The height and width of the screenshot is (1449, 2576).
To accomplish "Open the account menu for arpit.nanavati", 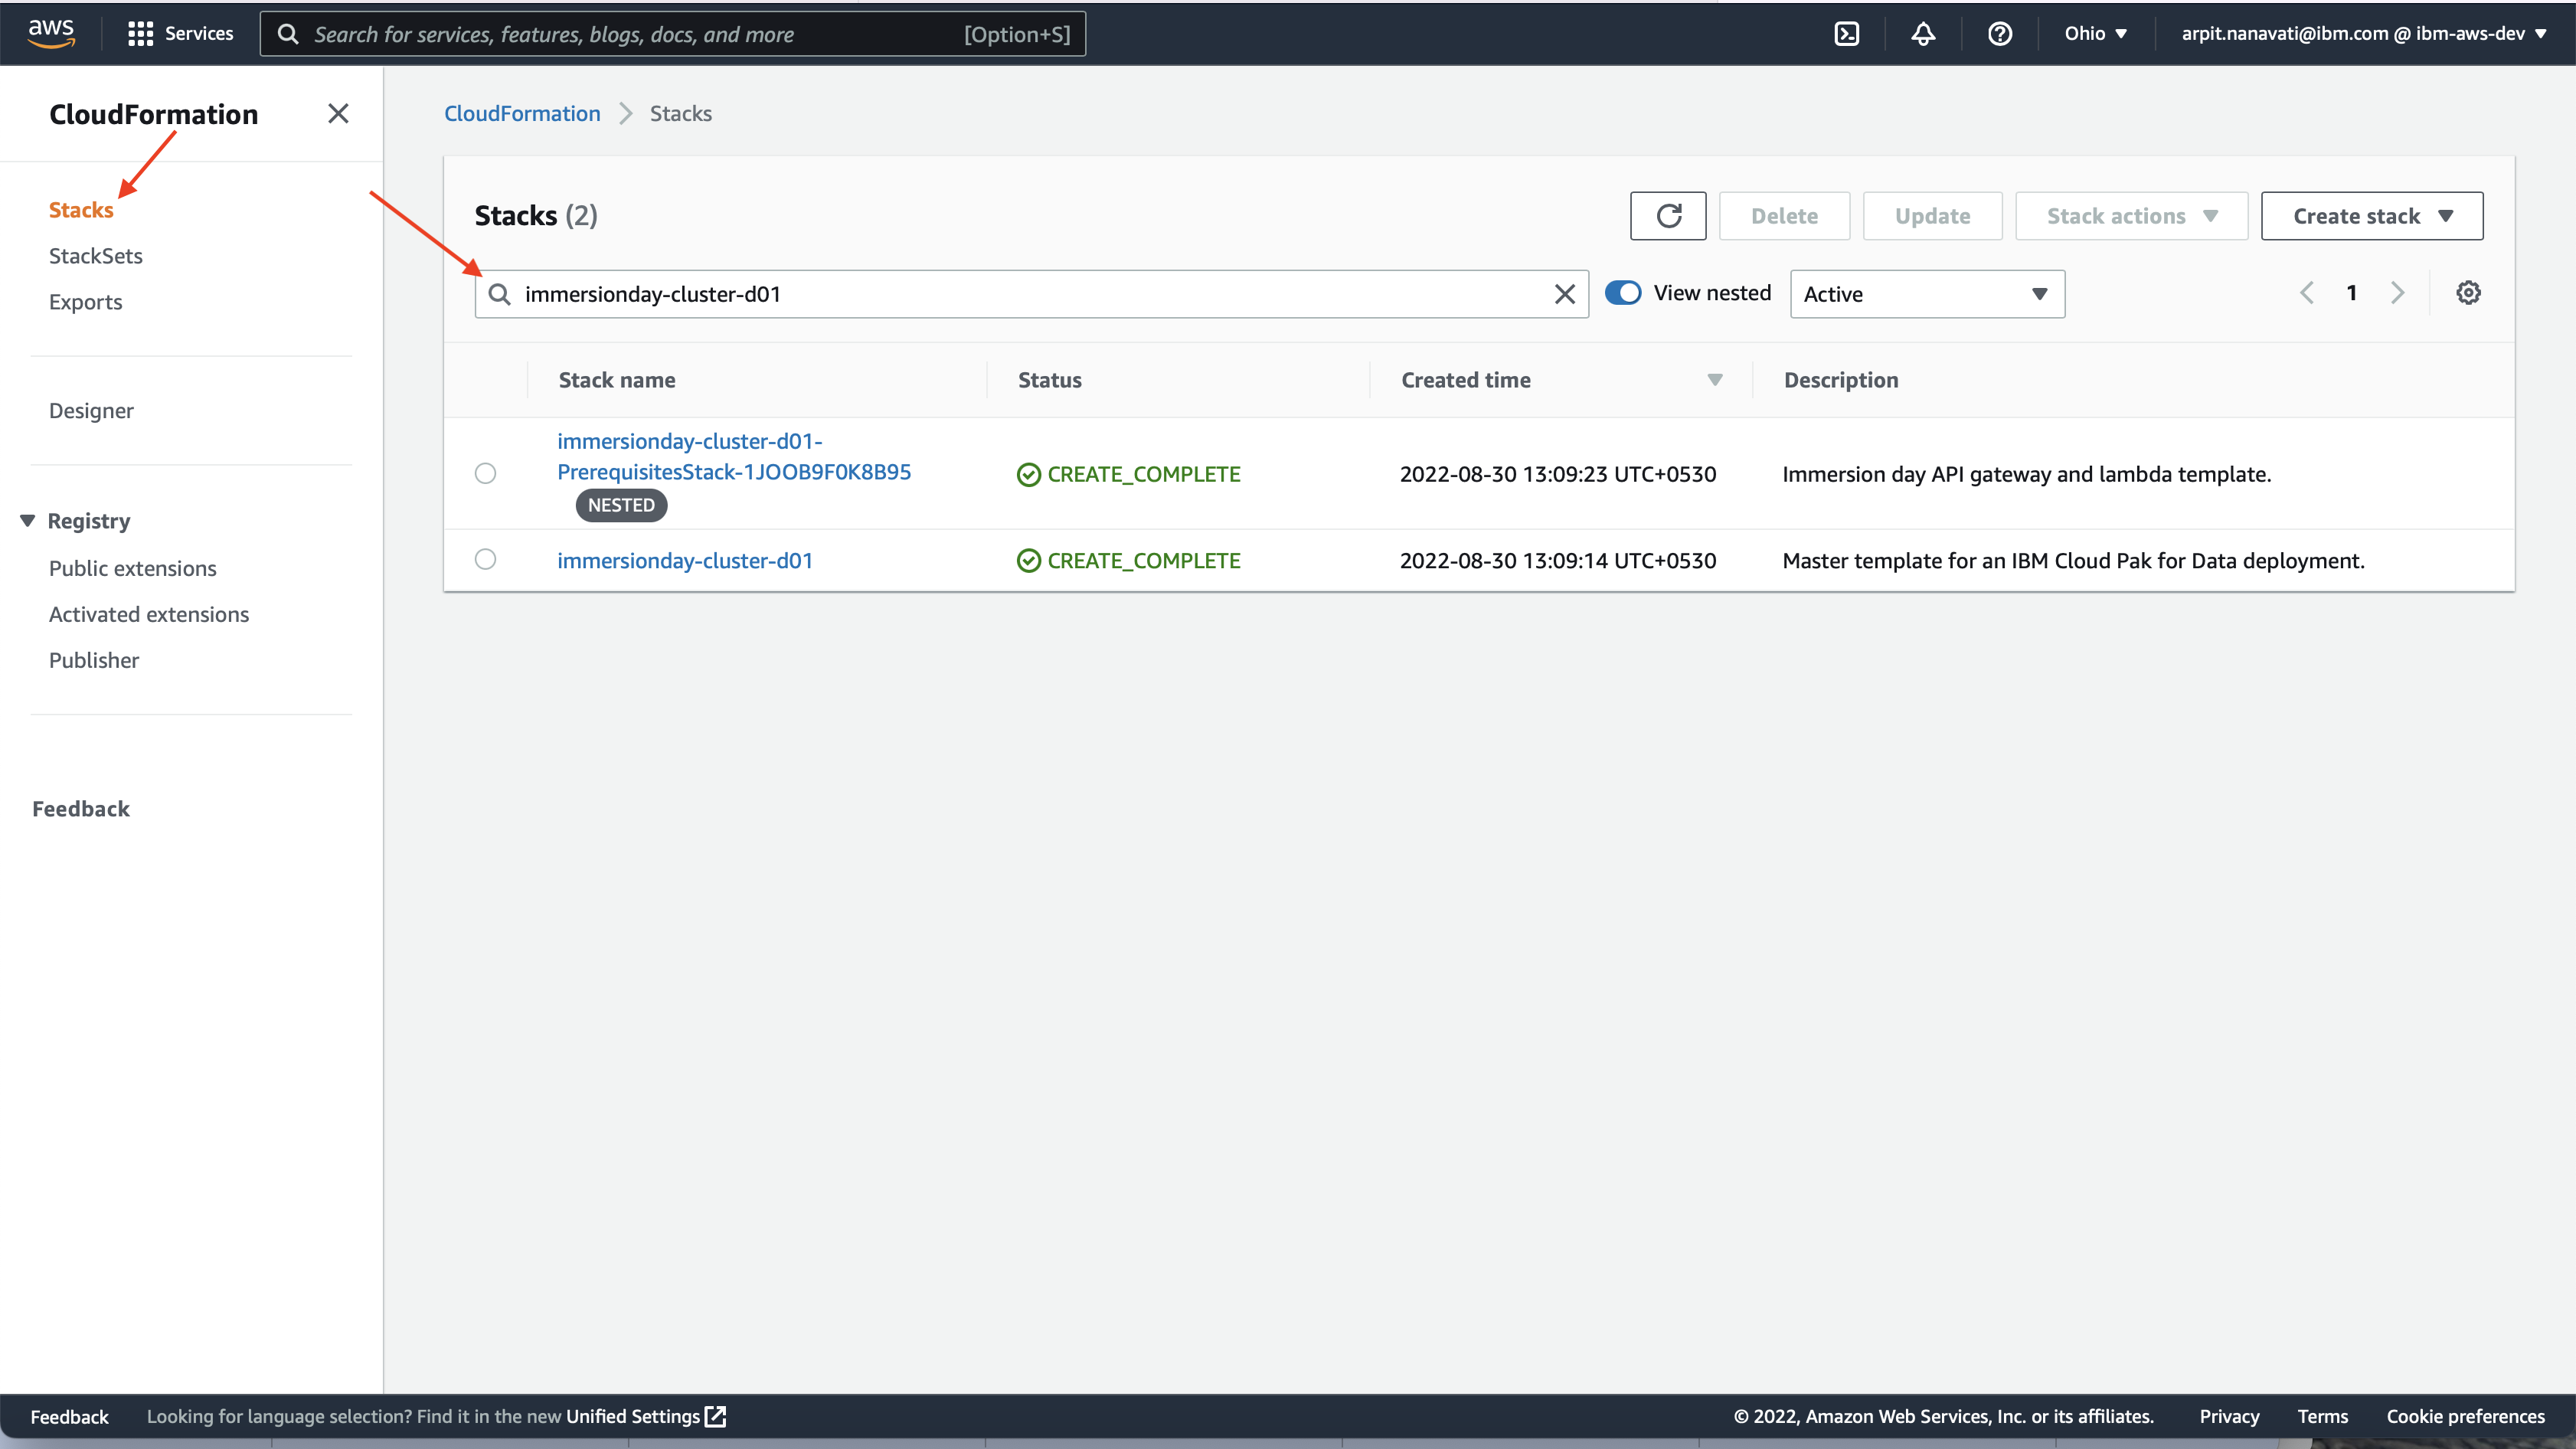I will (x=2364, y=34).
